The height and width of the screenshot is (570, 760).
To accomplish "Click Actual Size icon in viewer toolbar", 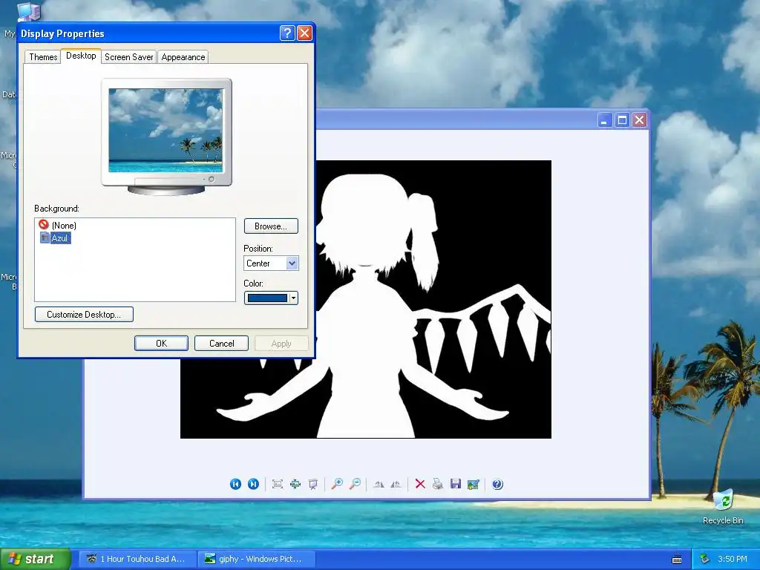I will click(295, 484).
